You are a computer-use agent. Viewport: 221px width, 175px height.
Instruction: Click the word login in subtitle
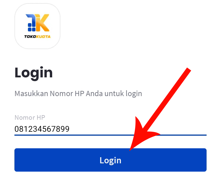[x=134, y=94]
